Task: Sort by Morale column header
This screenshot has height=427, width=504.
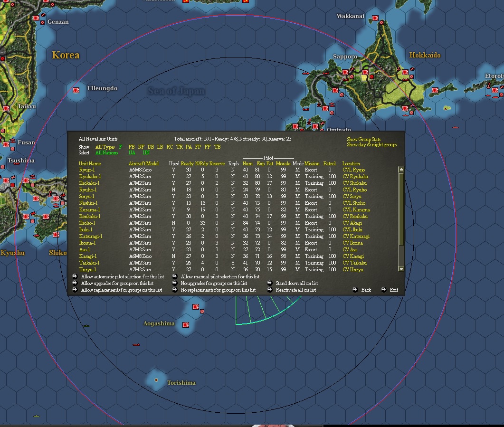Action: [283, 163]
